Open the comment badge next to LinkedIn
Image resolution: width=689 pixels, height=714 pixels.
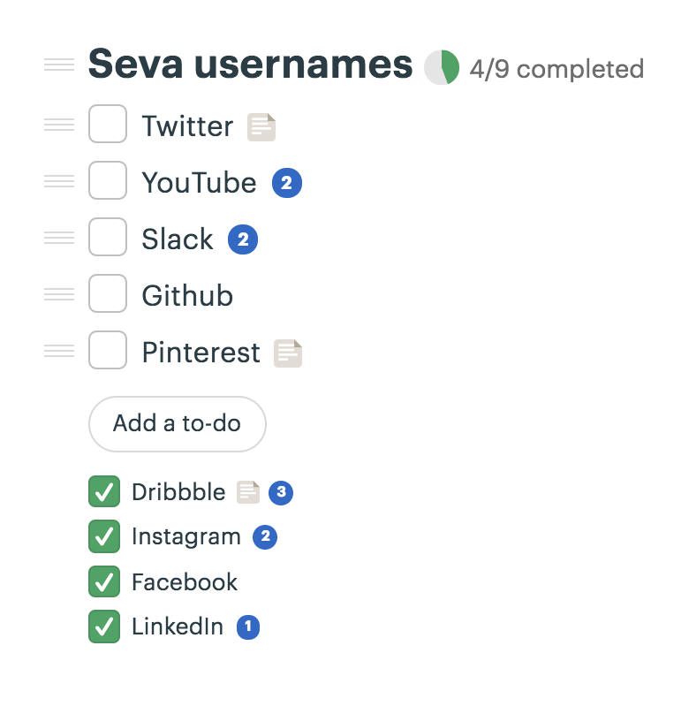click(x=248, y=627)
